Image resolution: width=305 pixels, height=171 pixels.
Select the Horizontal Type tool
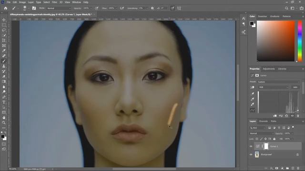(4, 102)
